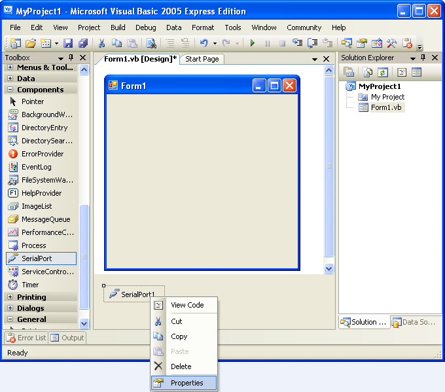Screen dimensions: 445x392
Task: Open Properties Window toolbar icon
Action: (x=361, y=43)
